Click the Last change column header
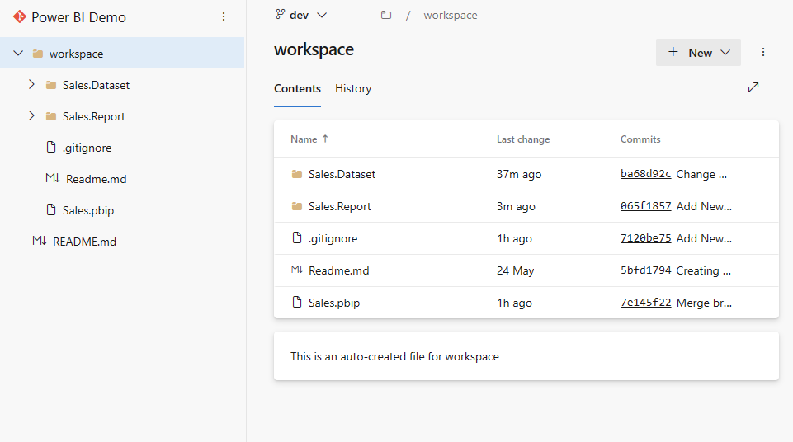Screen dimensions: 793x442 [523, 139]
